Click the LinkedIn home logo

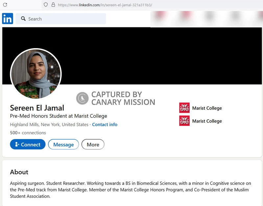[x=7, y=19]
